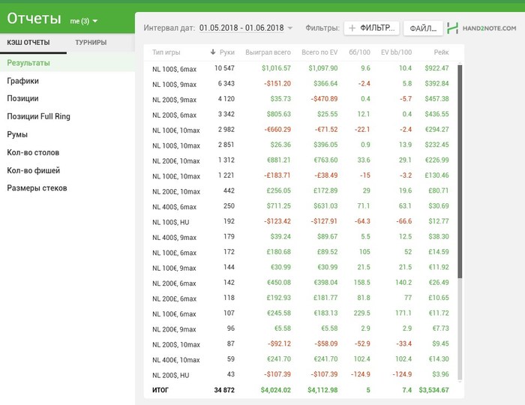Select the NL 100€, 6max row

point(300,313)
